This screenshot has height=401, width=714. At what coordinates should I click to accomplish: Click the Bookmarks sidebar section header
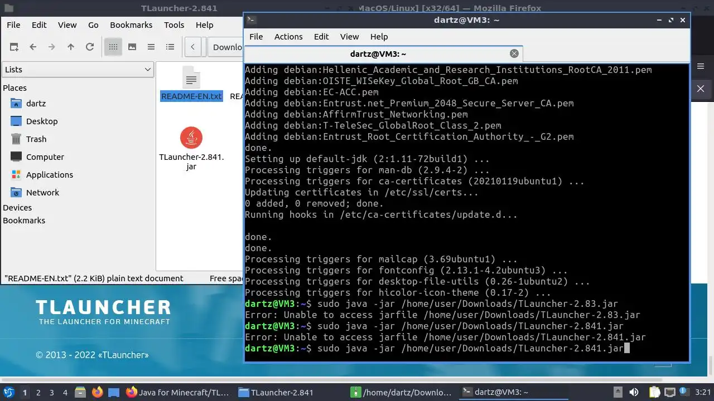click(x=24, y=221)
